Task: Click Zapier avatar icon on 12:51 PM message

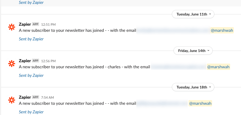Action: [12, 27]
